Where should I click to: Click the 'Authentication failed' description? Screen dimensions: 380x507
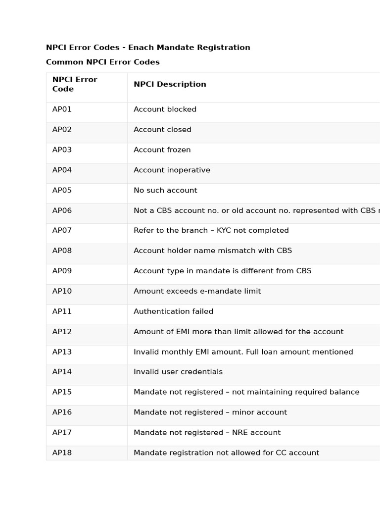(x=173, y=312)
